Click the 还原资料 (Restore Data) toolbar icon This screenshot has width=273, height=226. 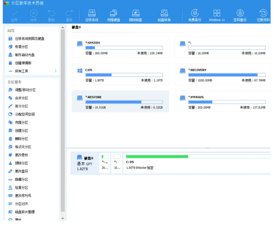pyautogui.click(x=263, y=15)
